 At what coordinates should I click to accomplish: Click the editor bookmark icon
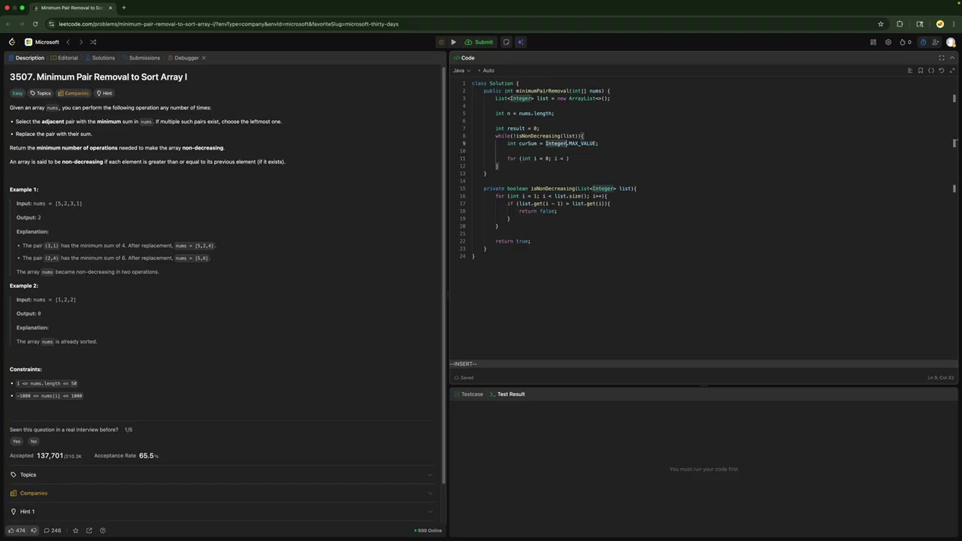click(x=921, y=71)
